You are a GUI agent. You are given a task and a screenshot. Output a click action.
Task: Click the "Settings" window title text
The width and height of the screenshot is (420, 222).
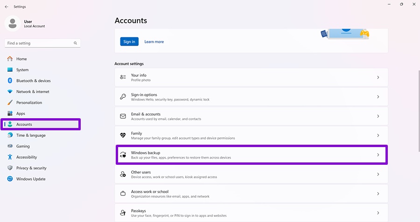point(20,7)
